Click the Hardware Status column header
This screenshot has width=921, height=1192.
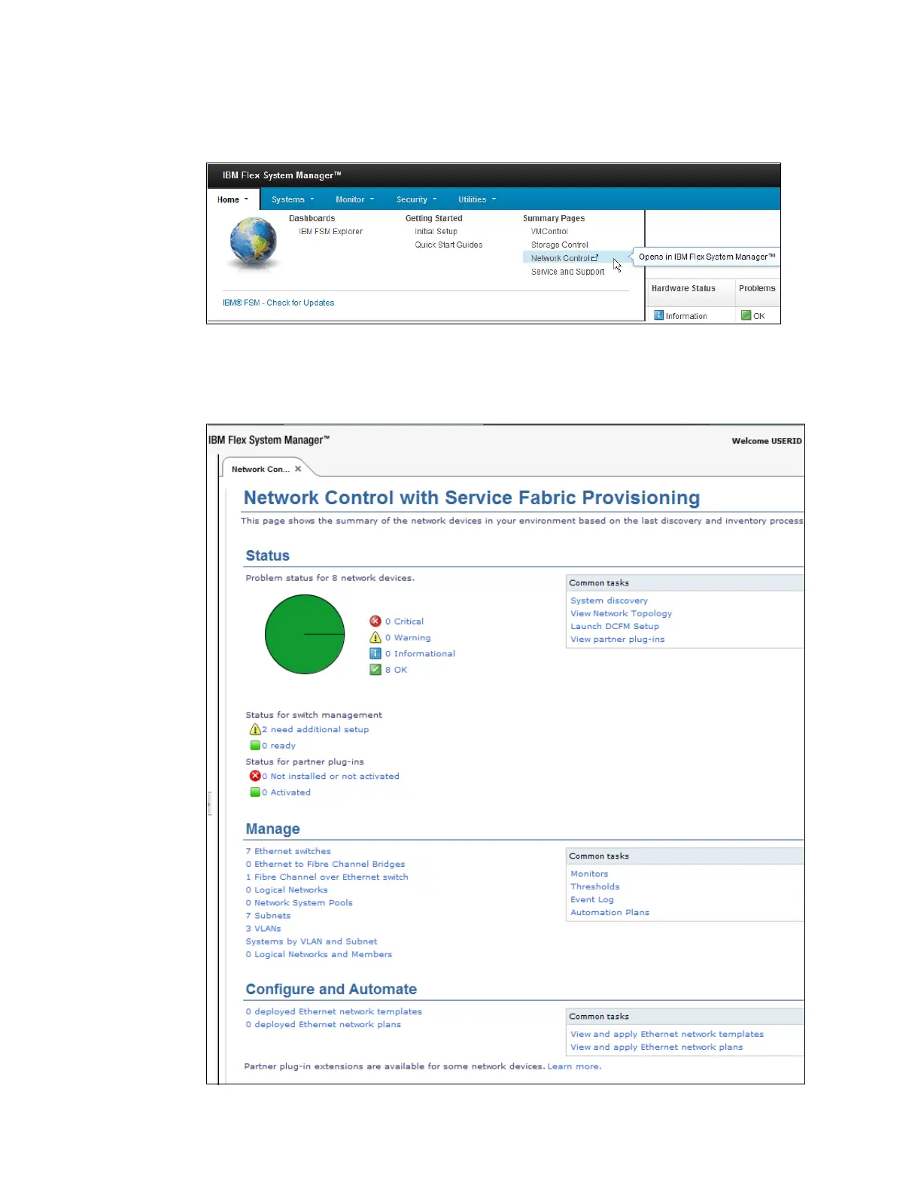click(683, 288)
